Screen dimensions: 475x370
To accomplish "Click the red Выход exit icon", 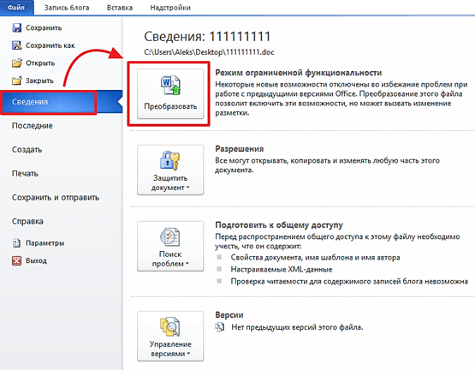I will (16, 260).
